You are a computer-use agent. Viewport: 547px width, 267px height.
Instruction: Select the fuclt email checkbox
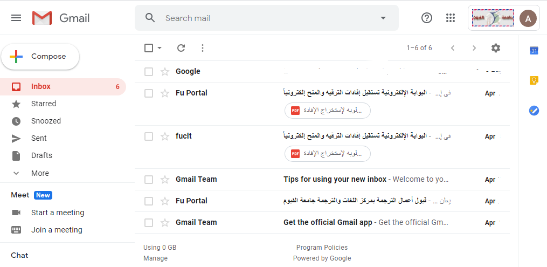coord(149,136)
